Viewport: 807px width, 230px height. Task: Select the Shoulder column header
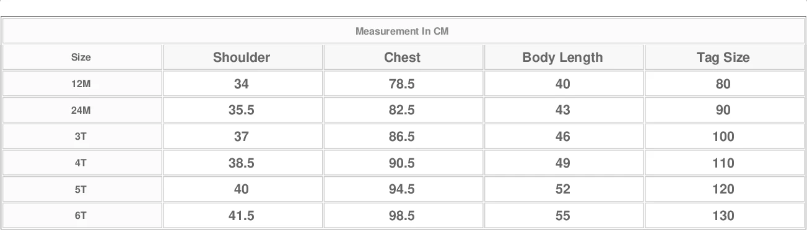(x=242, y=57)
